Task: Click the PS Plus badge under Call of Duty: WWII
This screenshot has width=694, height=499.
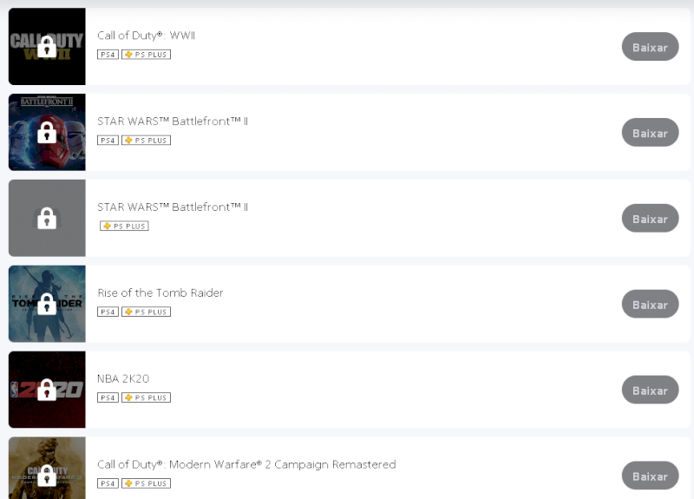Action: pos(146,54)
